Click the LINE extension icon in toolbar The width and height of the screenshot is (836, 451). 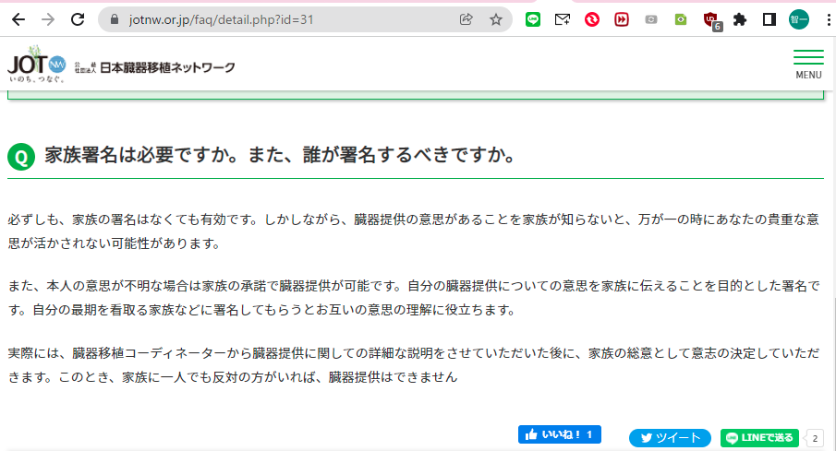(533, 19)
